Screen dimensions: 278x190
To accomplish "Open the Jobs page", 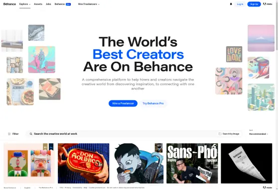I will 48,4.
